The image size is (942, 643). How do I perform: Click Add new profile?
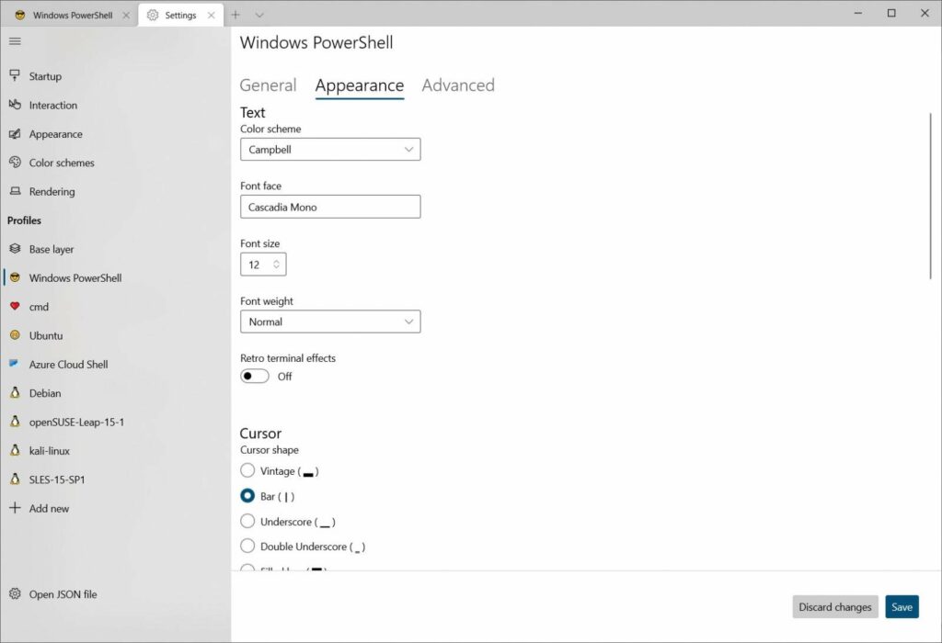click(x=115, y=507)
